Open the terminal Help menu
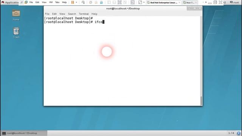 (94, 14)
